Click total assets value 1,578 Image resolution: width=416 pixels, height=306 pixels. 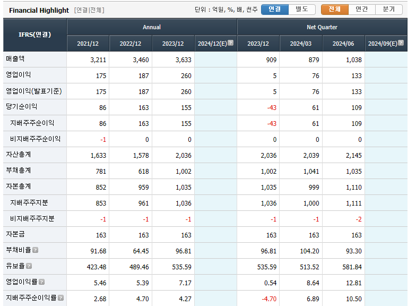pyautogui.click(x=141, y=155)
